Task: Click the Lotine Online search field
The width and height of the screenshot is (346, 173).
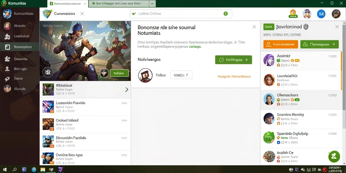Action: (x=181, y=14)
